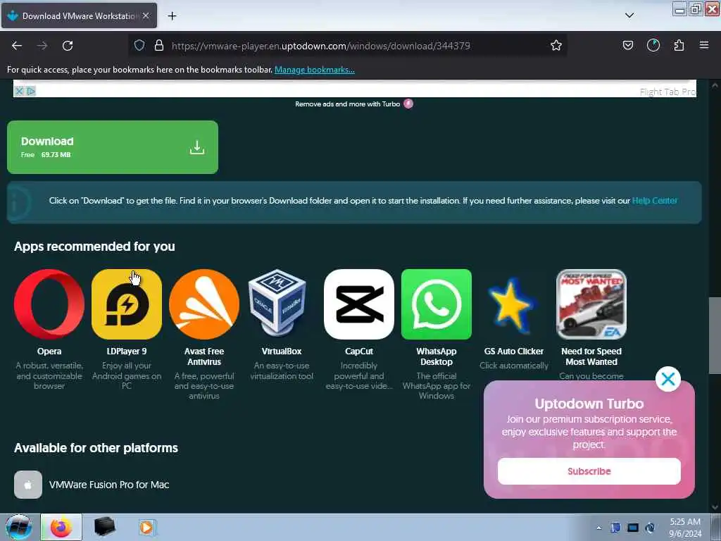
Task: Open the Windows Start button
Action: point(18,527)
